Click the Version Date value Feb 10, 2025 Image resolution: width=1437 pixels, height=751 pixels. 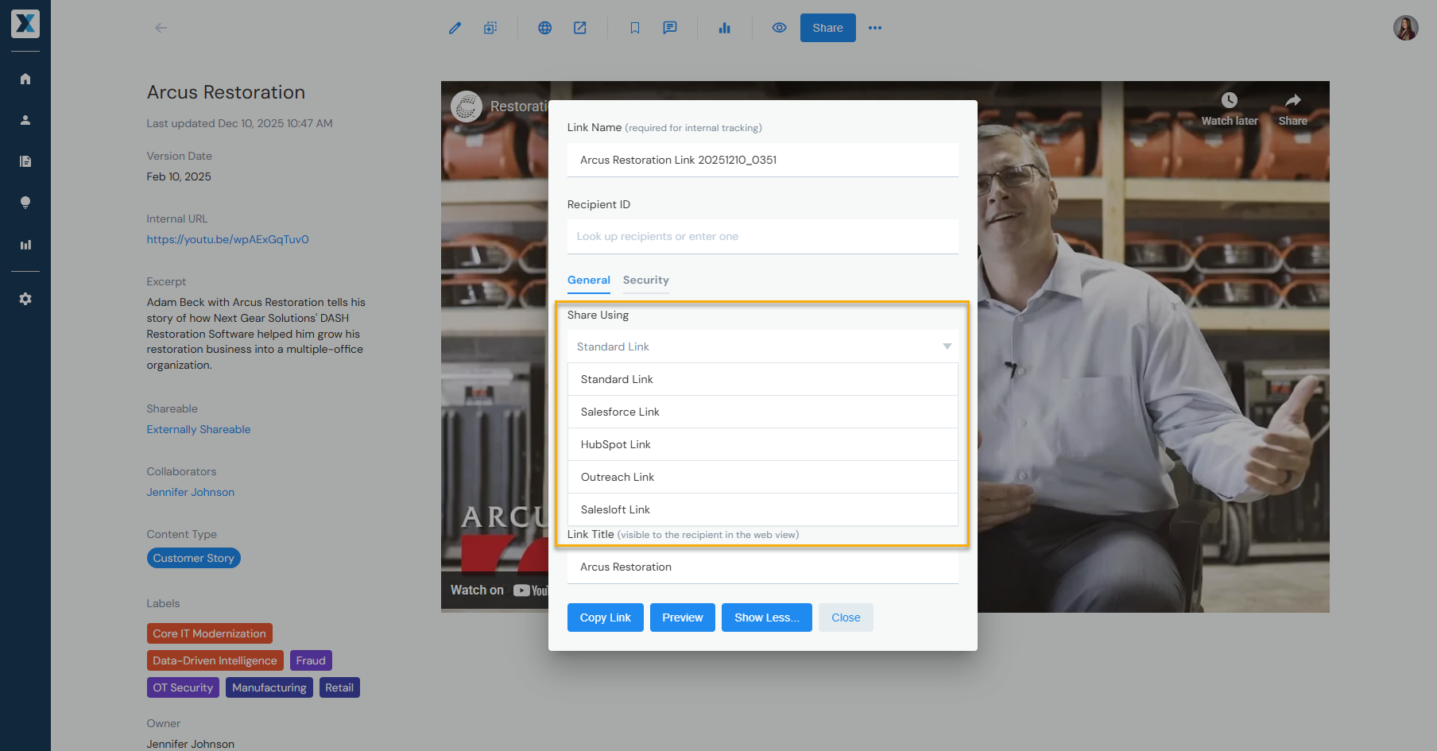coord(179,176)
